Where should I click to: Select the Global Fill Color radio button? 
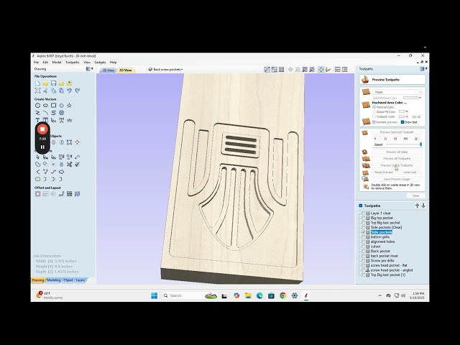click(x=374, y=112)
